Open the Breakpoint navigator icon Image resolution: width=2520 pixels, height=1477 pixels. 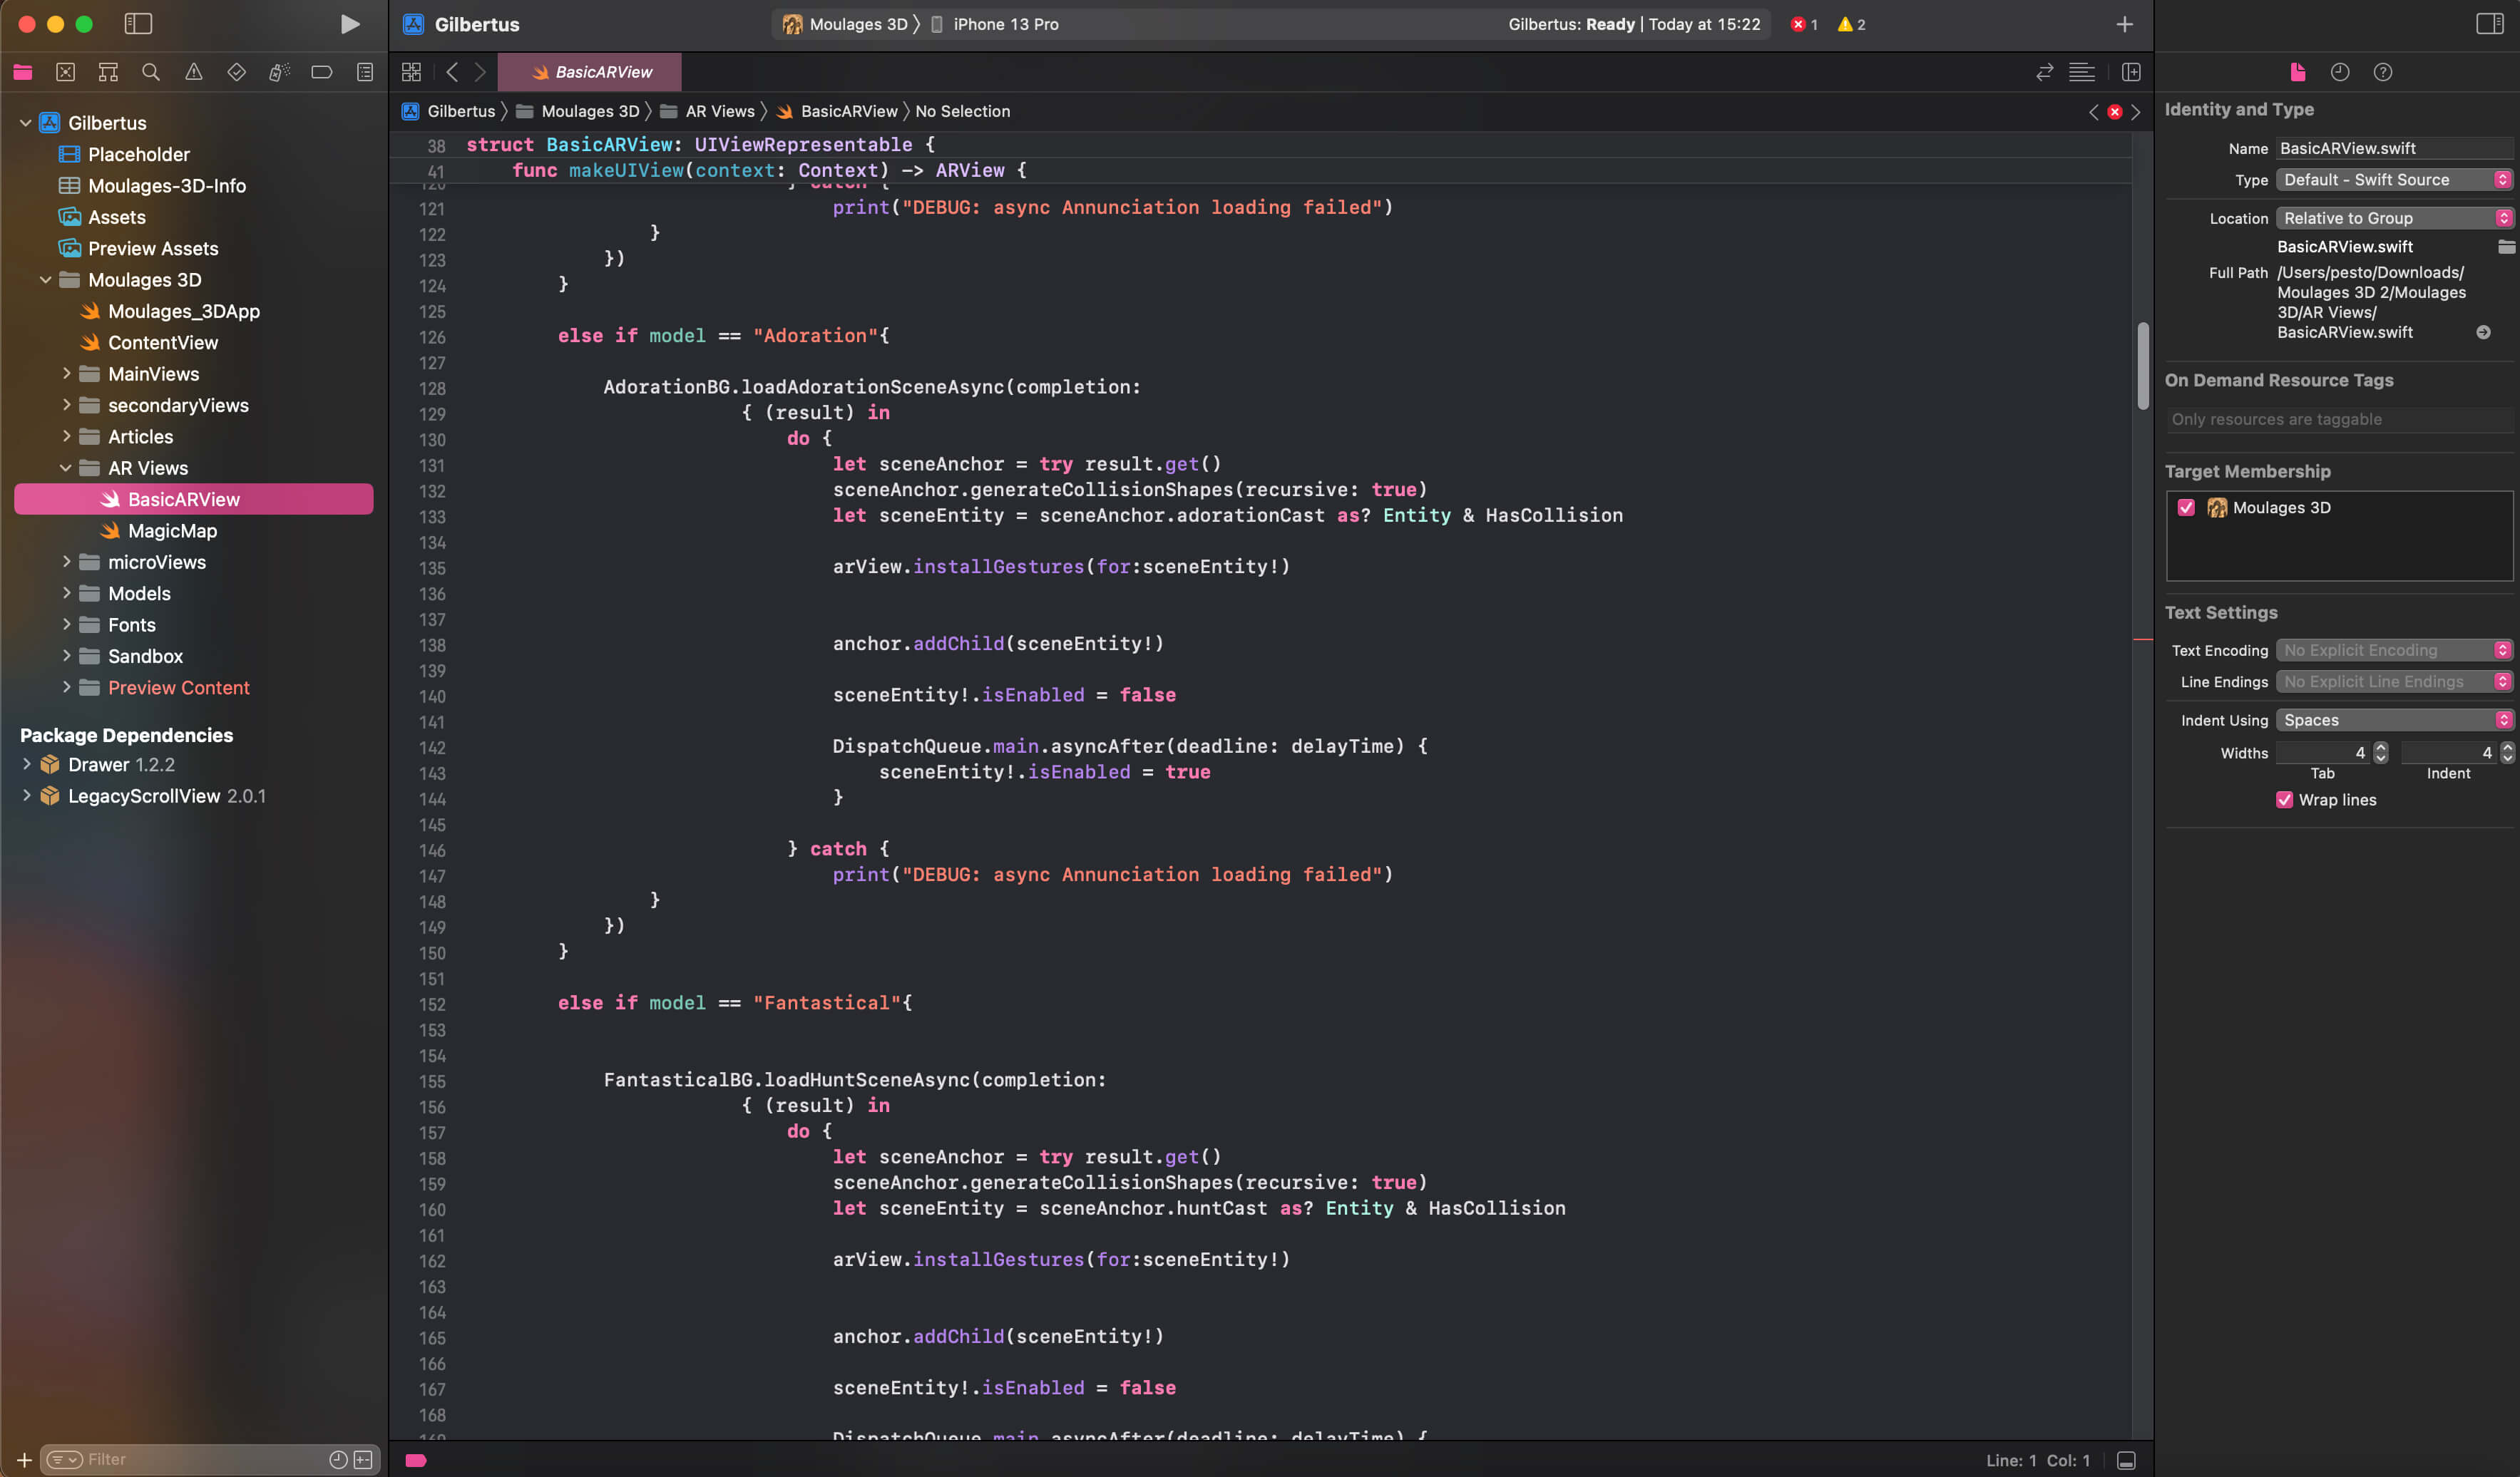(321, 72)
